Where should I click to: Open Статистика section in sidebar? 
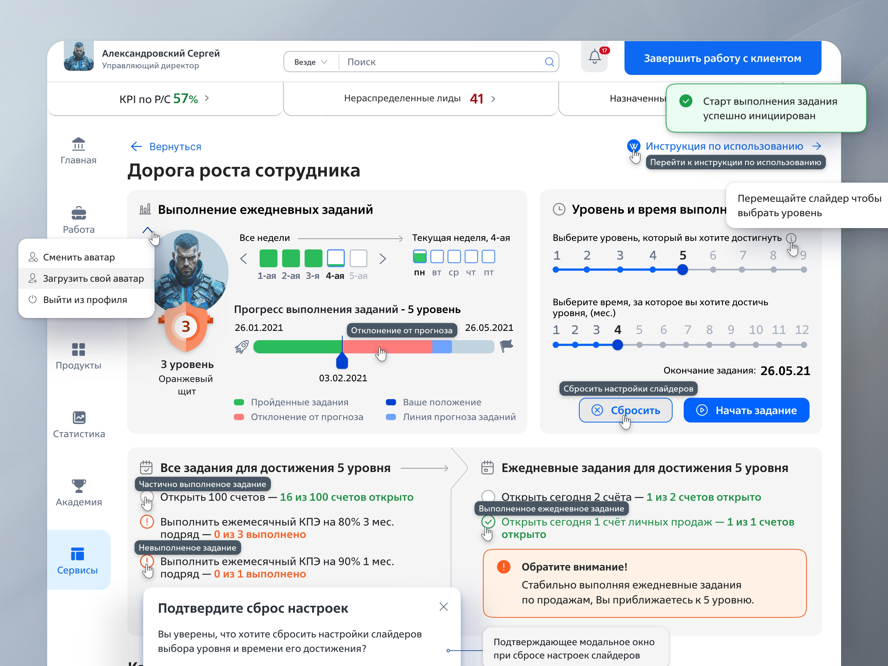79,425
